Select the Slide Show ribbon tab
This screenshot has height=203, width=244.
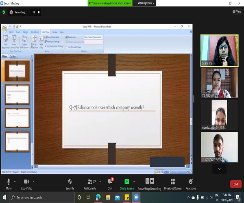(x=46, y=32)
